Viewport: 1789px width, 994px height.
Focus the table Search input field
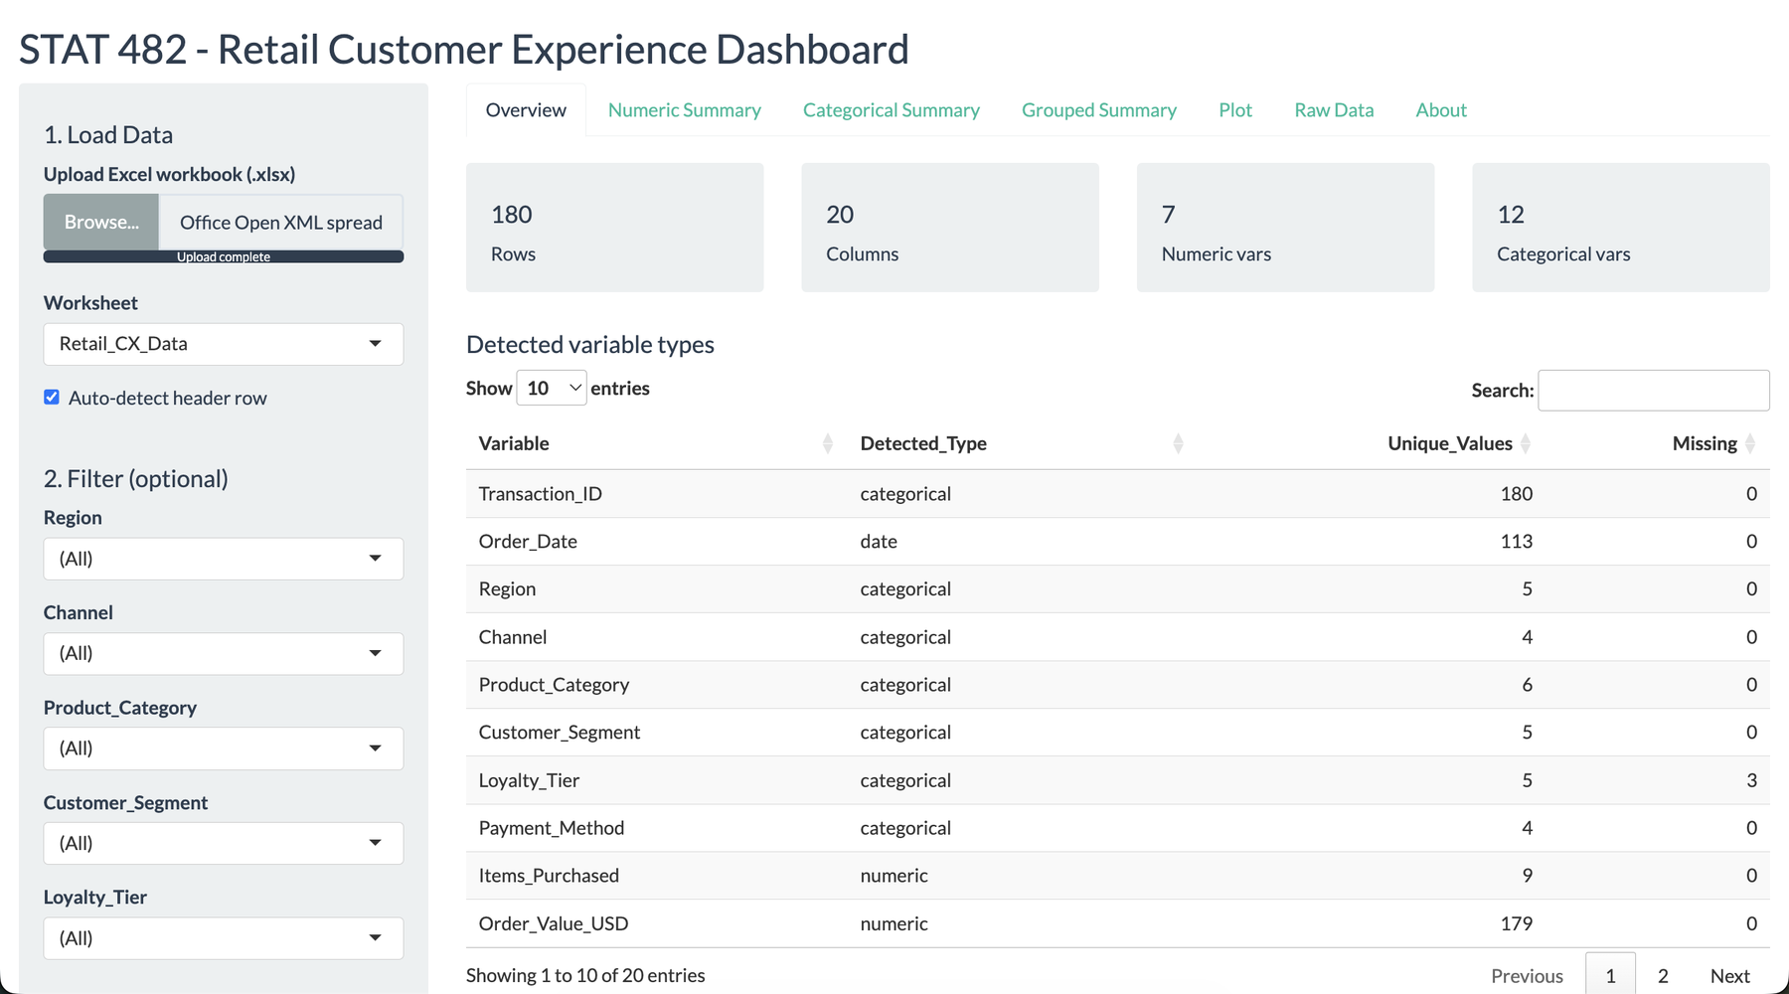[x=1654, y=390]
